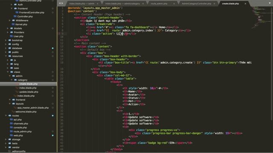273x153 pixels.
Task: Open index.blade.php inside category folder
Action: 28,88
